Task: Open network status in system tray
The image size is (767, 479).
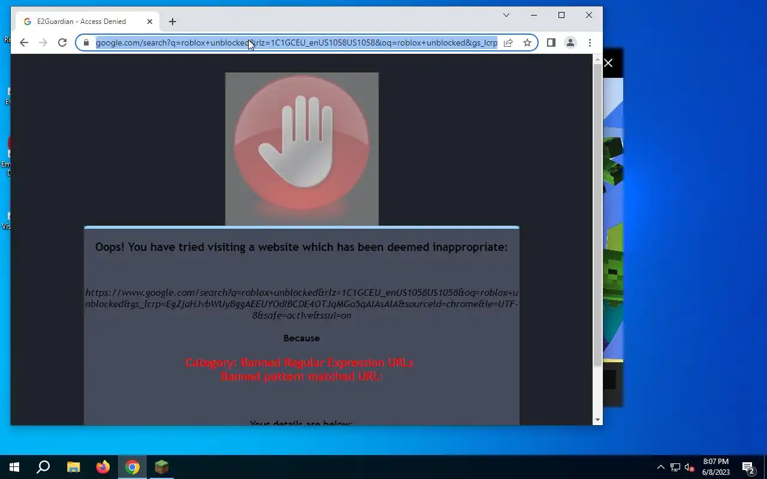Action: click(675, 467)
